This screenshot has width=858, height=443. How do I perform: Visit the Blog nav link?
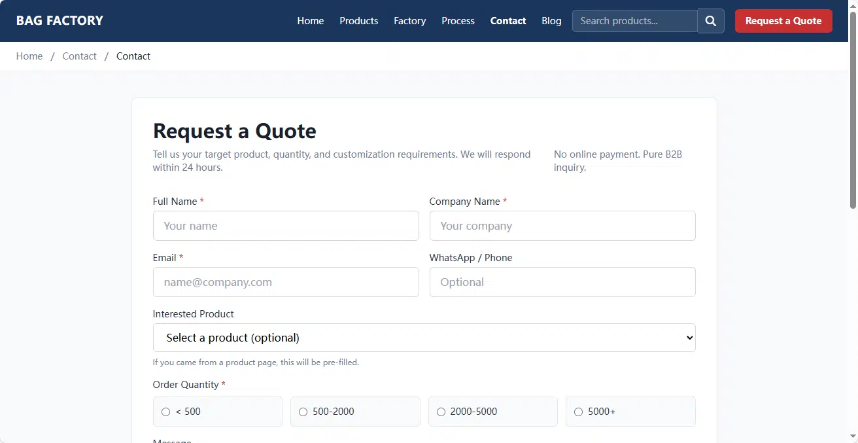pyautogui.click(x=551, y=21)
